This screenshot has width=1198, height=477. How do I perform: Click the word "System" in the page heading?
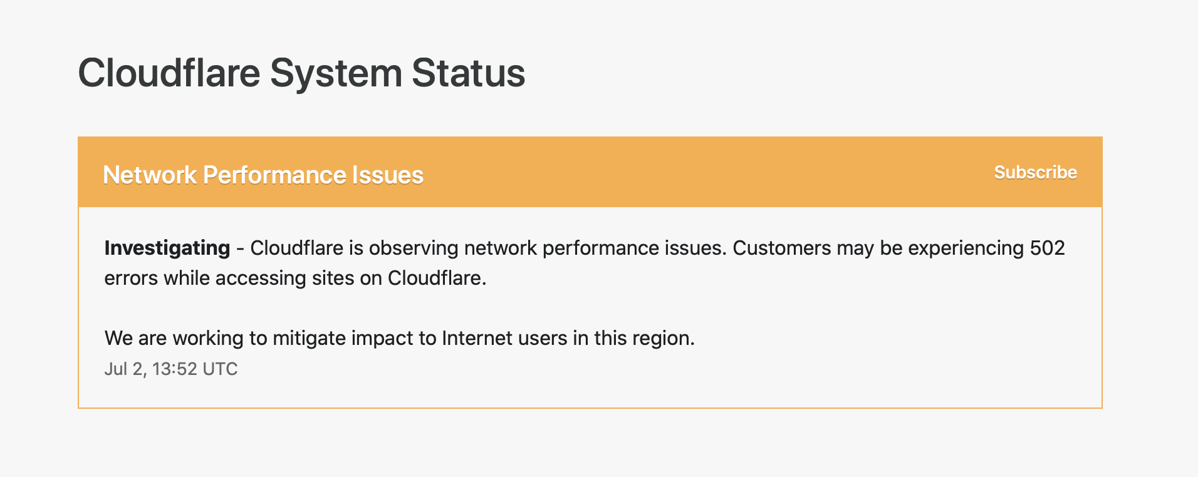(336, 73)
